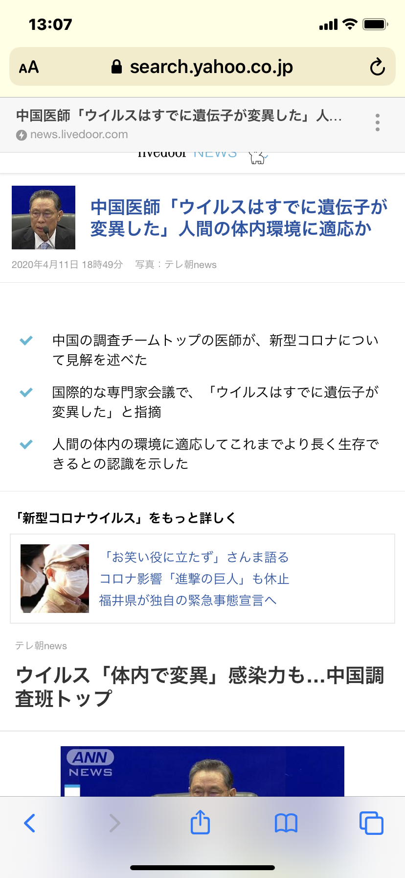405x878 pixels.
Task: Reload page using circular arrow
Action: click(x=377, y=67)
